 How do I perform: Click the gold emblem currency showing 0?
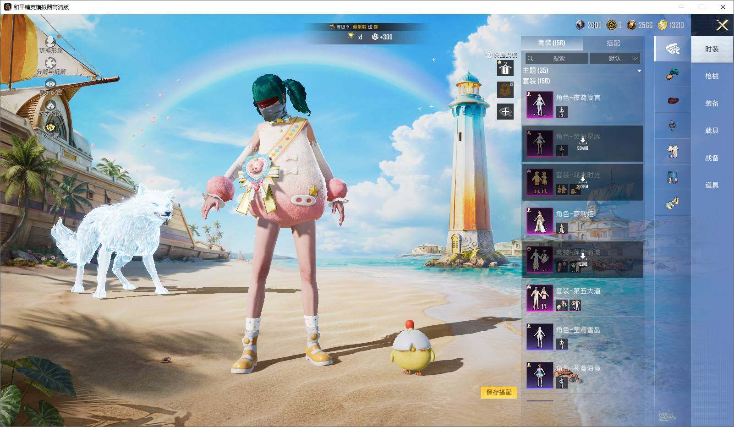pyautogui.click(x=611, y=25)
